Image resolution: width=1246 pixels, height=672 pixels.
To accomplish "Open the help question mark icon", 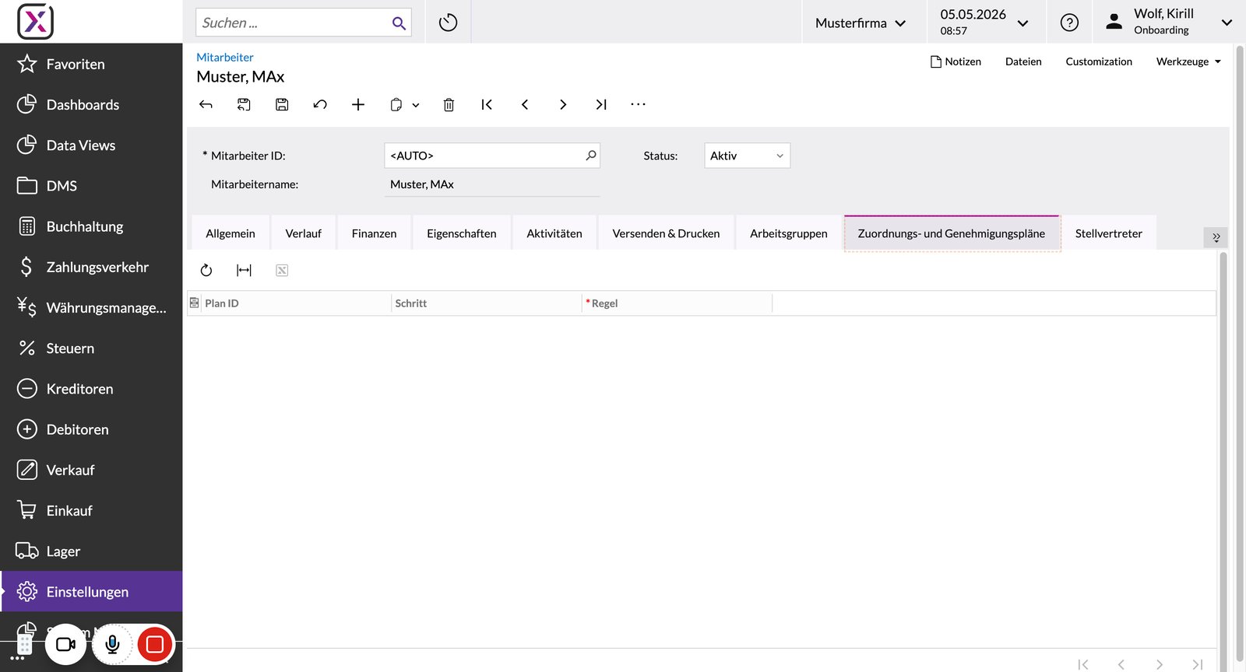I will [1069, 23].
